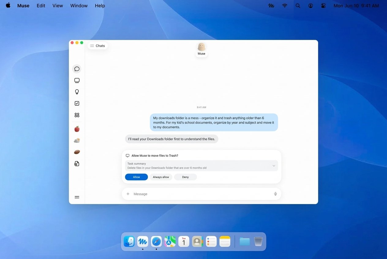Screen dimensions: 387x259
Task: Open Contacts from the Dock
Action: pos(197,242)
